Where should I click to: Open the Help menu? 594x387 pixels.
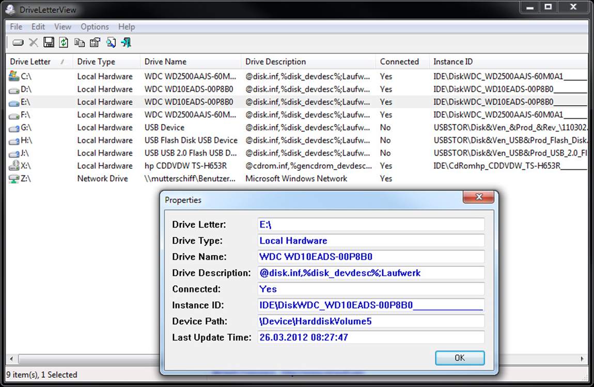pos(127,27)
